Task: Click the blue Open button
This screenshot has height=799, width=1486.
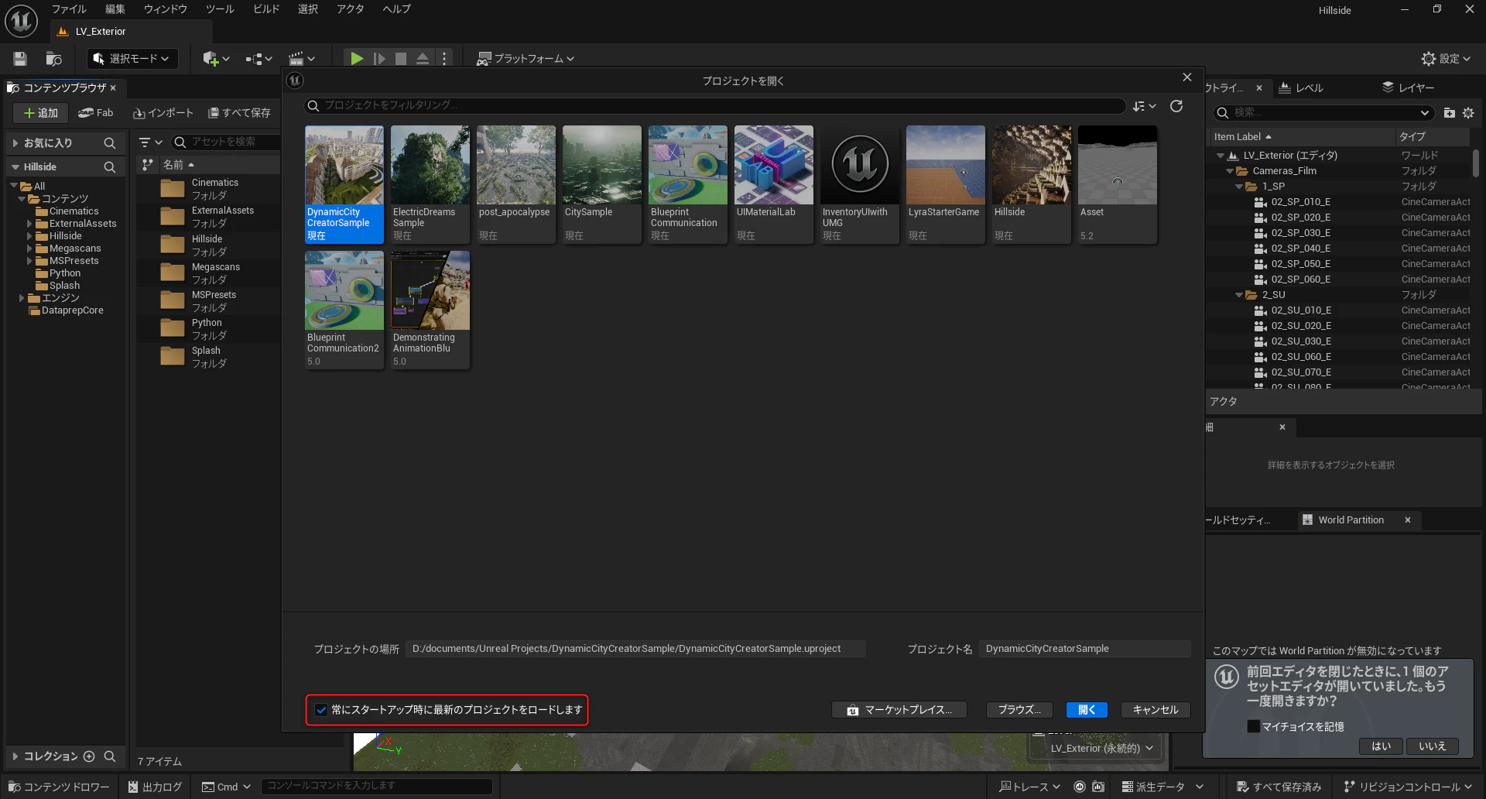Action: (1087, 710)
